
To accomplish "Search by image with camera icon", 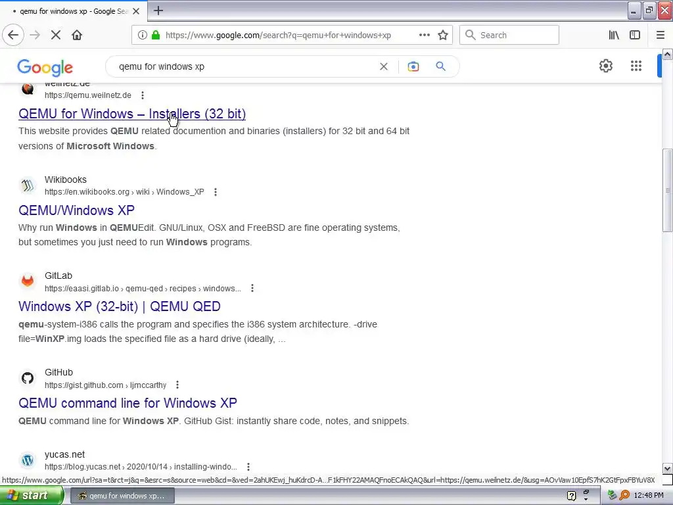I will 413,66.
